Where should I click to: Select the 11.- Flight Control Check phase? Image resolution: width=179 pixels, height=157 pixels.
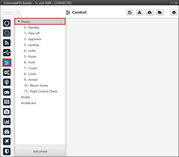41,91
